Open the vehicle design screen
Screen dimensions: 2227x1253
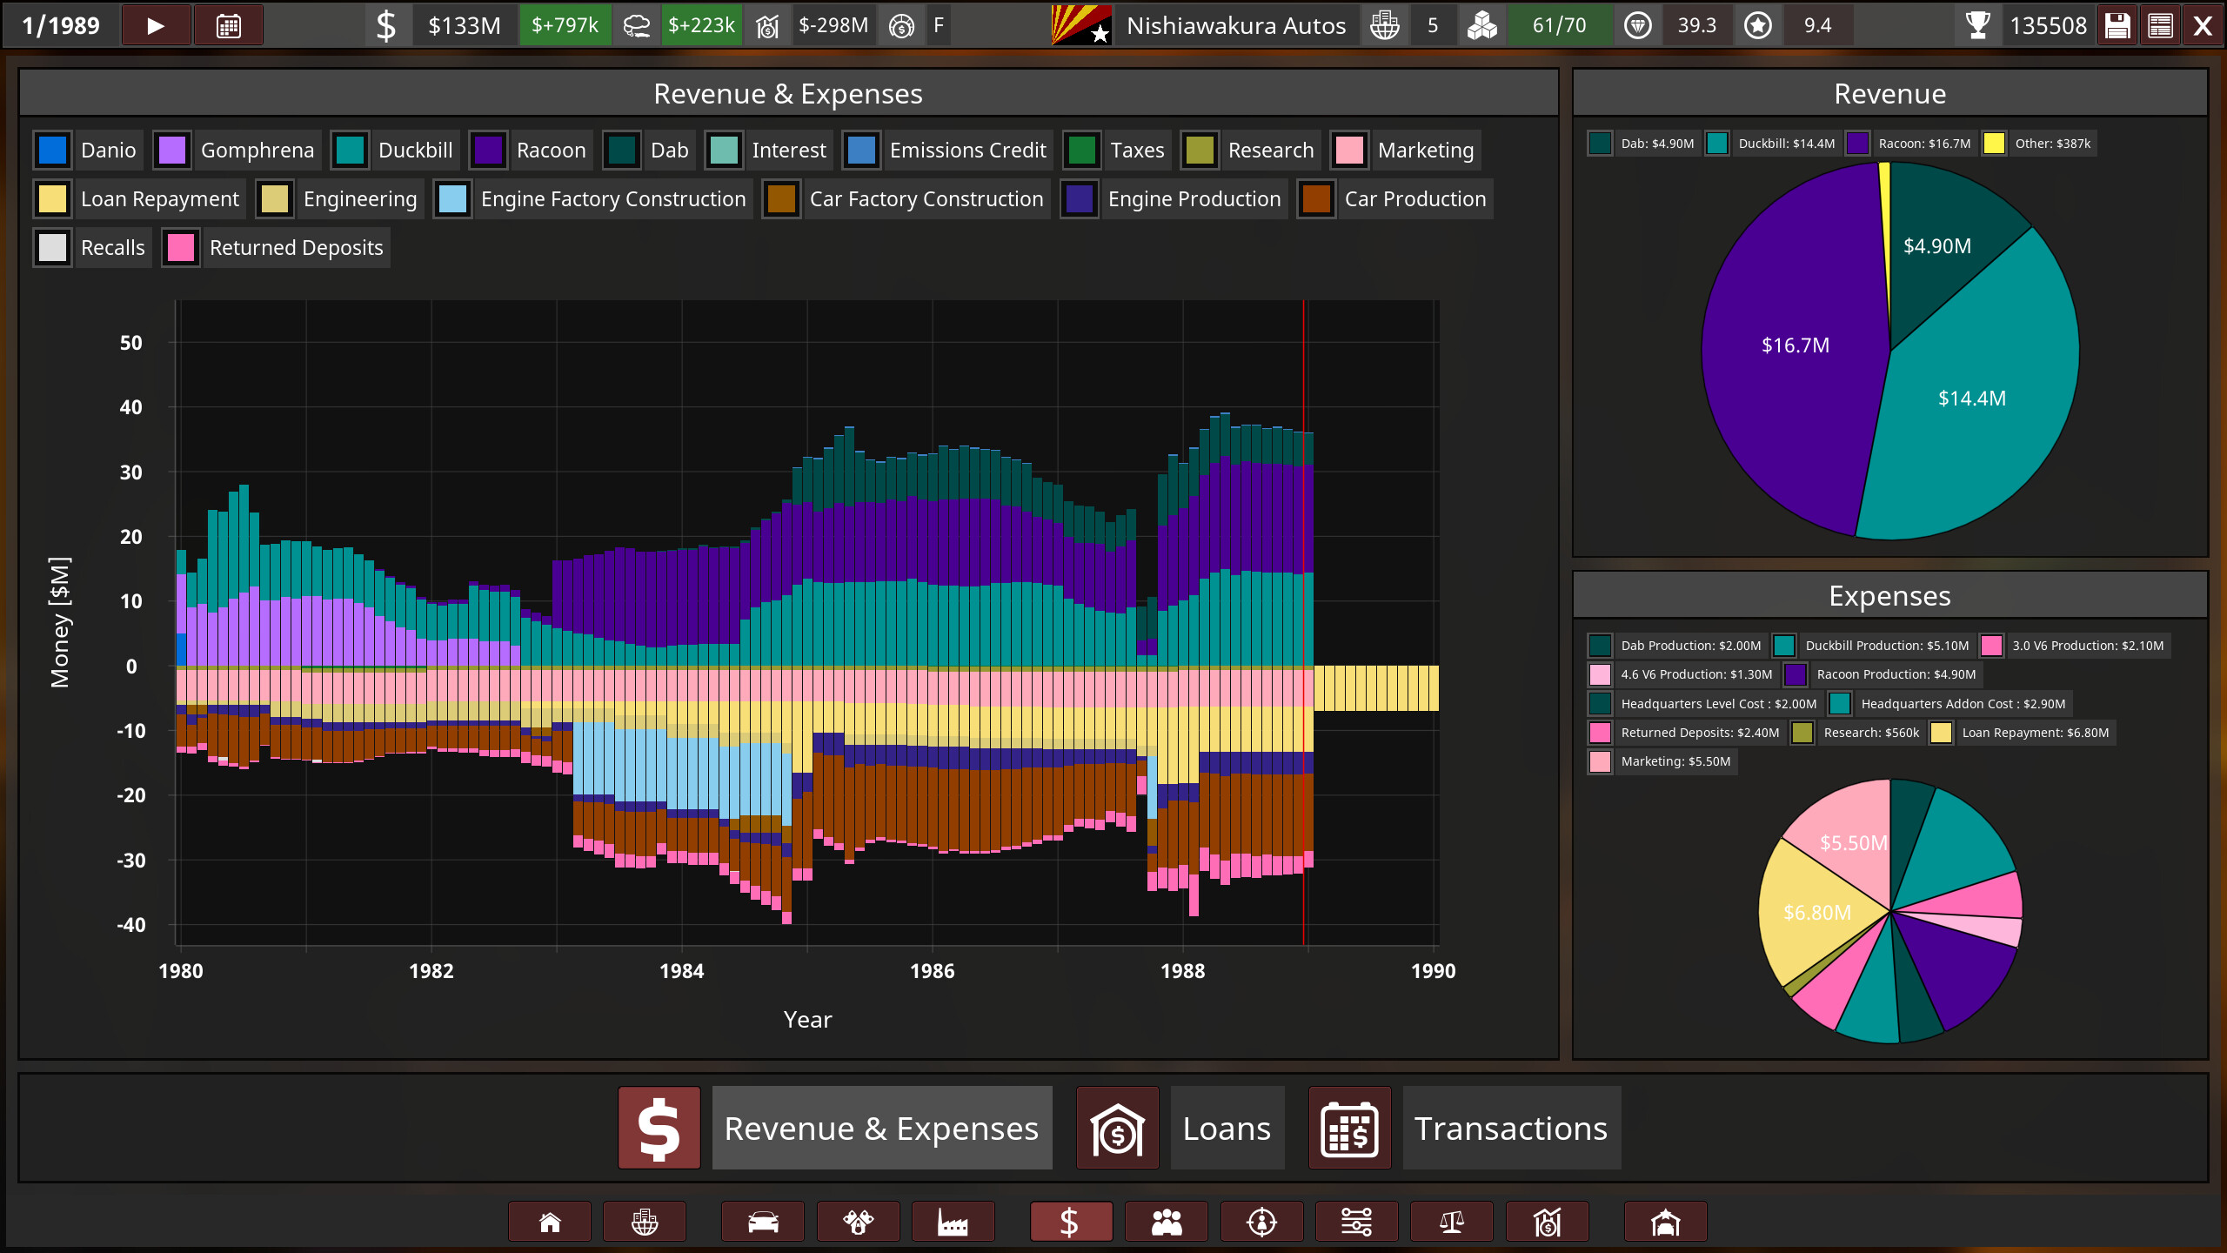pos(763,1222)
